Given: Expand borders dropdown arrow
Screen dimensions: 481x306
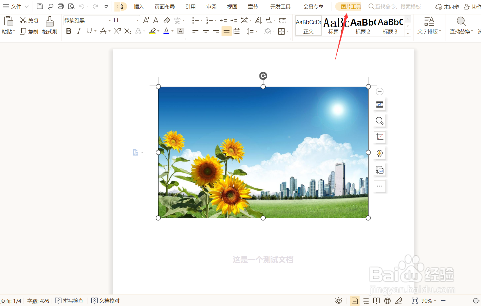Looking at the screenshot, I should (288, 31).
